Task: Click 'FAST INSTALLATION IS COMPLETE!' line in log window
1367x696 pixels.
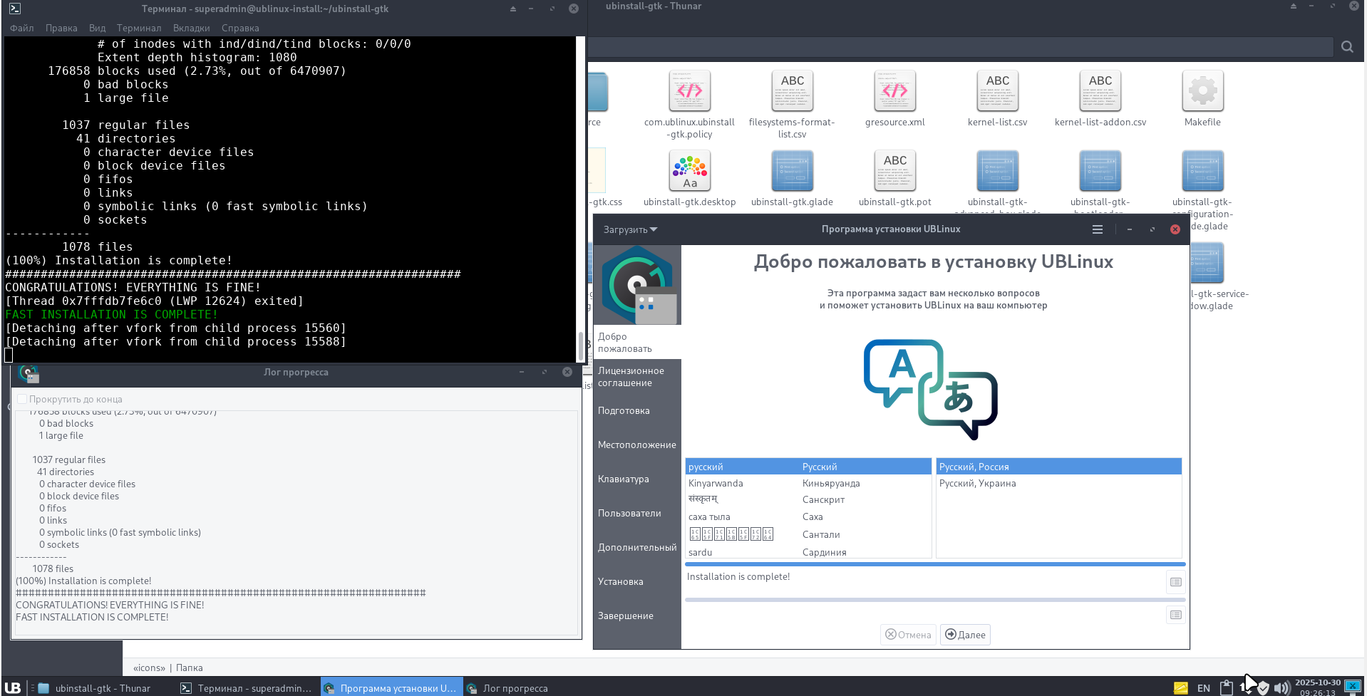Action: coord(92,618)
